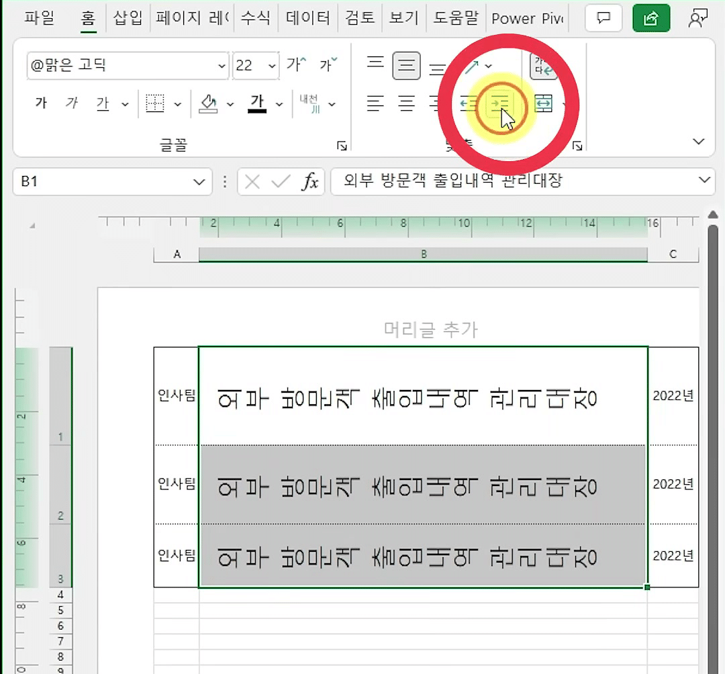Click 인사팀 cell in row 2
725x674 pixels.
[x=177, y=484]
